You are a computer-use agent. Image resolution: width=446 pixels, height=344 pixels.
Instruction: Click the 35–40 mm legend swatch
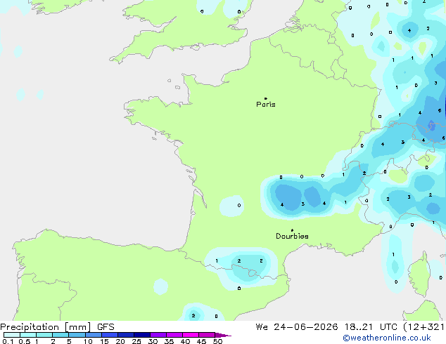coord(174,335)
